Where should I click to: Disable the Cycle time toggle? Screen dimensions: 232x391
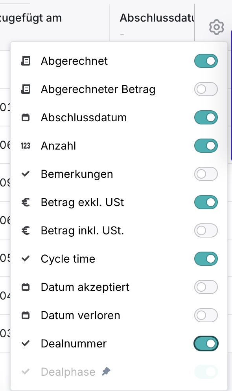tap(206, 259)
